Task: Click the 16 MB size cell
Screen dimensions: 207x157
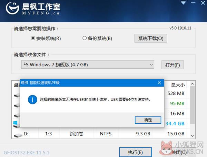Action: point(177,113)
